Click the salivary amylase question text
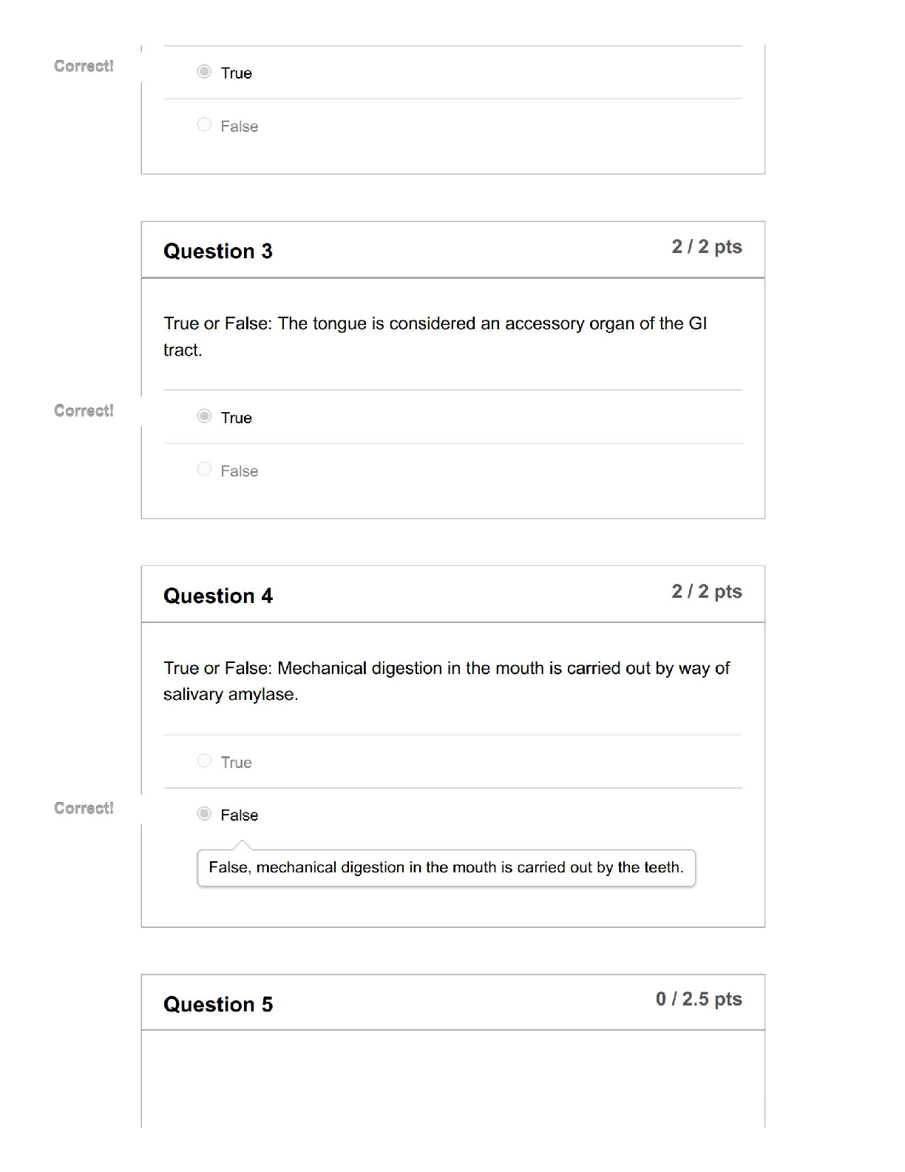This screenshot has width=905, height=1172. (x=446, y=681)
